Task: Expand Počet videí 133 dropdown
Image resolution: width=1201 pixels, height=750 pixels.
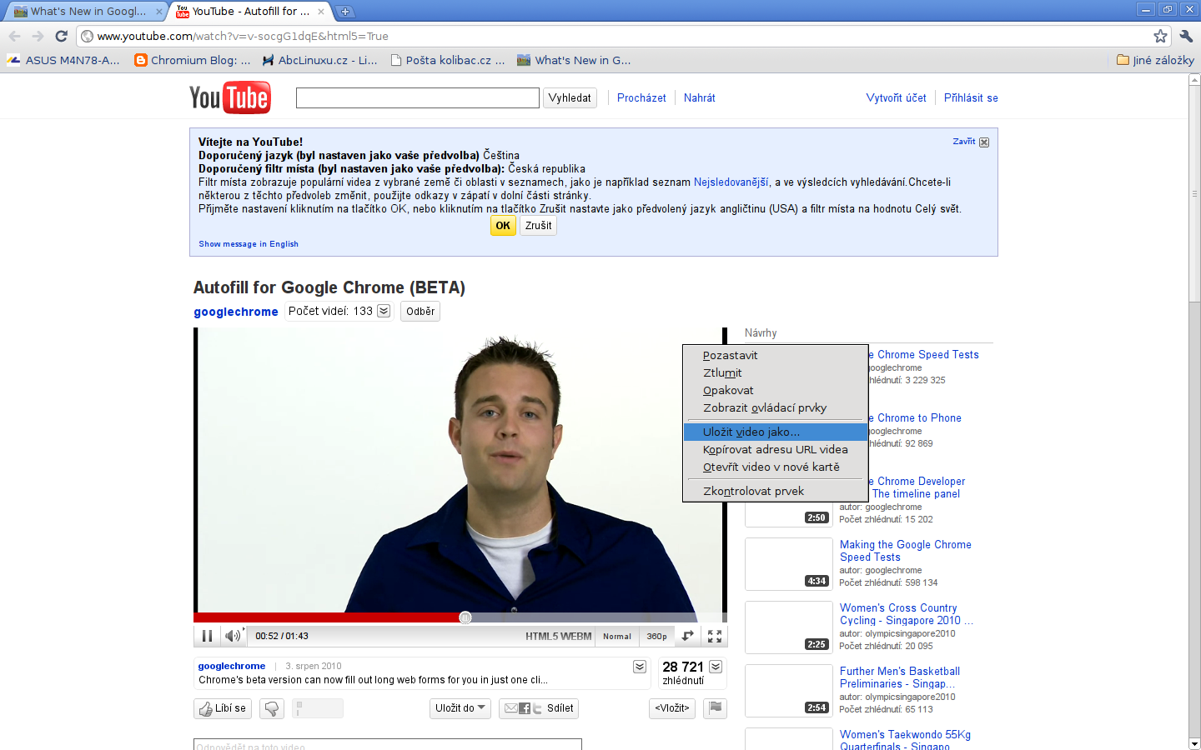Action: pos(384,311)
